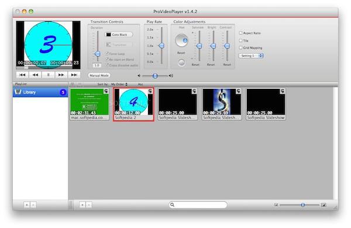Click loop icon on dollar sign clip

(239, 91)
